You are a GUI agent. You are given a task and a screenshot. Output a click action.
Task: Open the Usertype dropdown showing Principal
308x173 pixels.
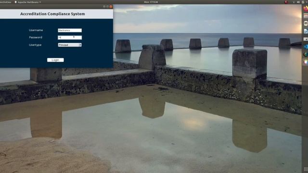[70, 45]
